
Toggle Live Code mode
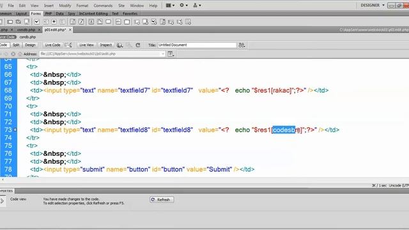(52, 45)
